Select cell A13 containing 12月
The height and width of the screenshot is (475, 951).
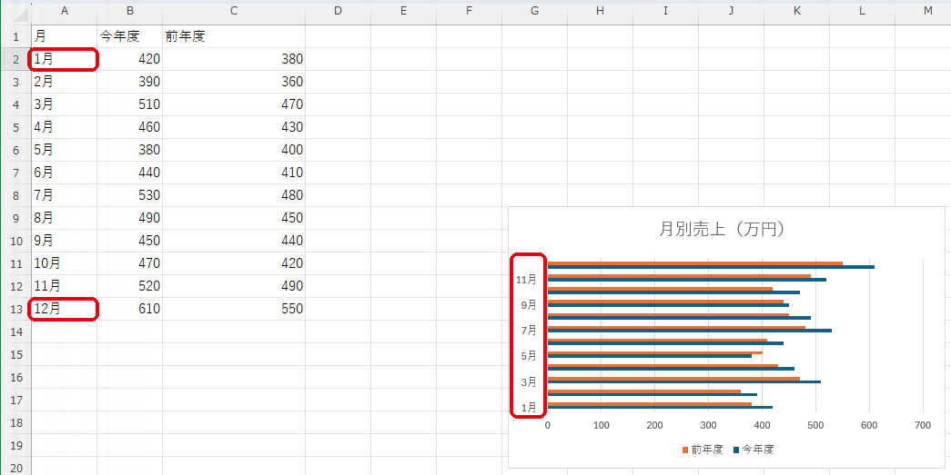(65, 309)
